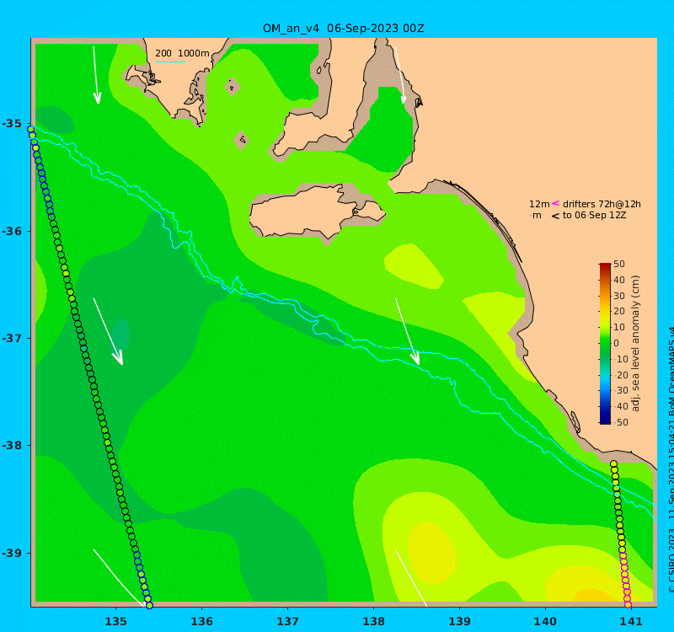674x632 pixels.
Task: Click the vertical CSIRO BoM OceanMAPS copyright text
Action: coord(671,460)
